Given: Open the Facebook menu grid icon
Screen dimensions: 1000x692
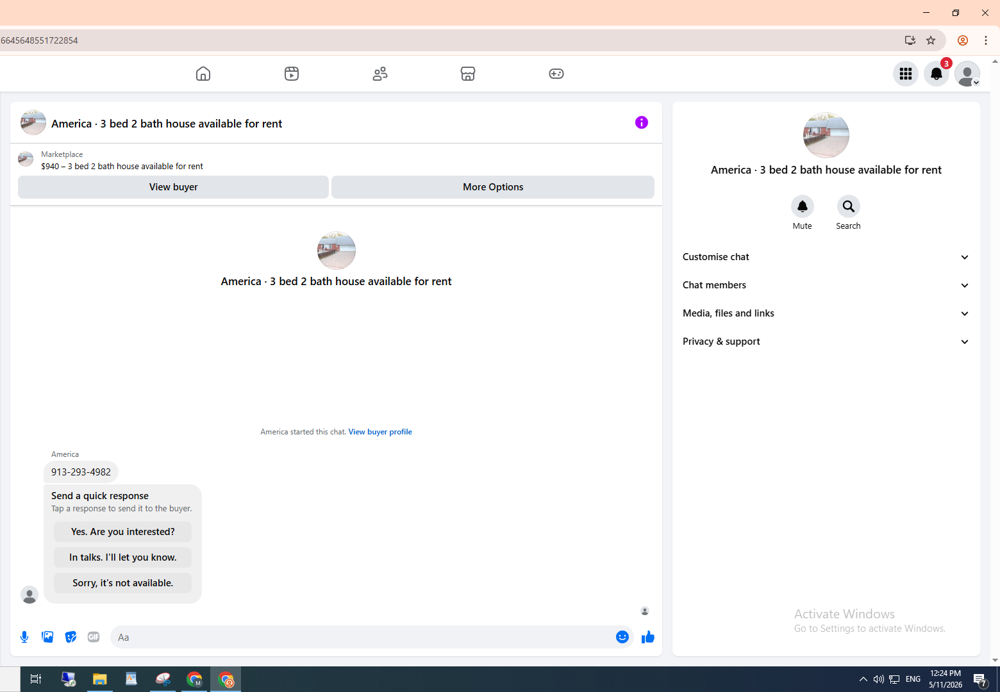Looking at the screenshot, I should coord(906,74).
